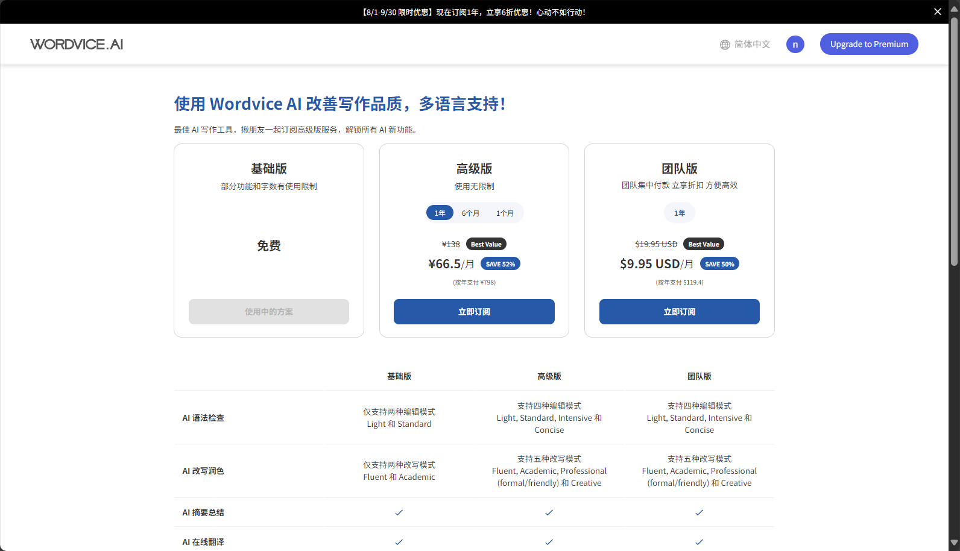Click the 高级版 checkmark for AI 摘要总结
Image resolution: width=960 pixels, height=551 pixels.
click(549, 512)
